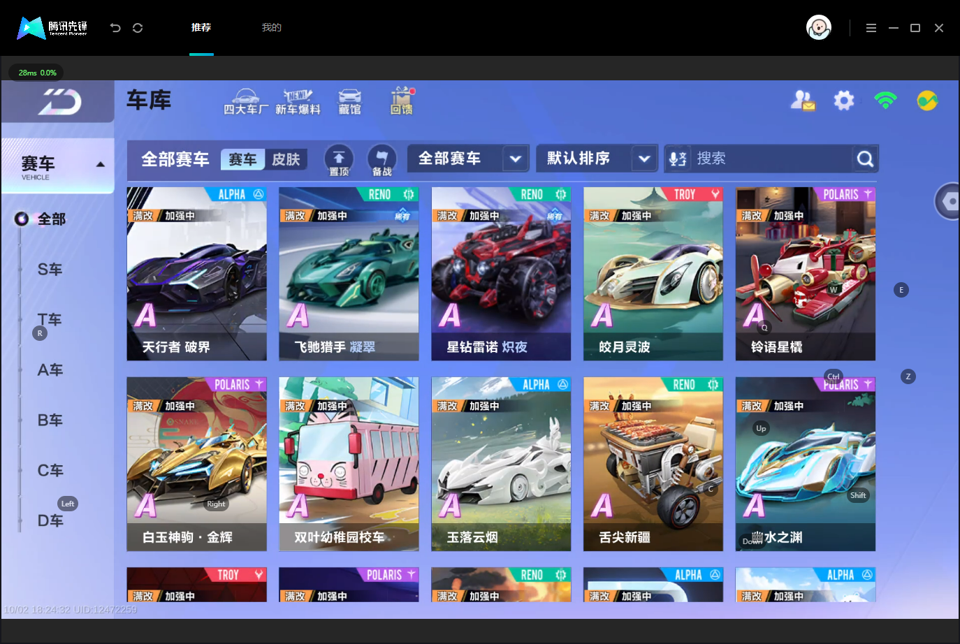Open the 四大车厂 car factories icon

point(246,101)
